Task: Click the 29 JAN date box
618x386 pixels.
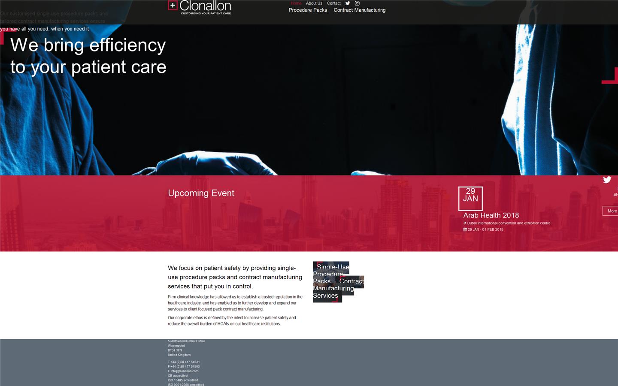Action: 470,199
